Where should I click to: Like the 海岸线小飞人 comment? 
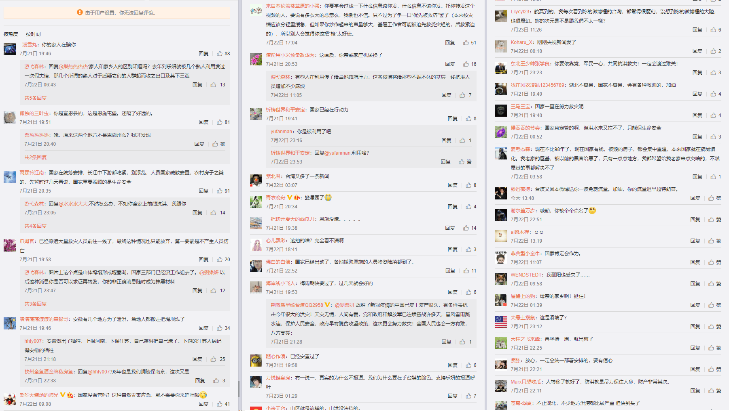(468, 292)
